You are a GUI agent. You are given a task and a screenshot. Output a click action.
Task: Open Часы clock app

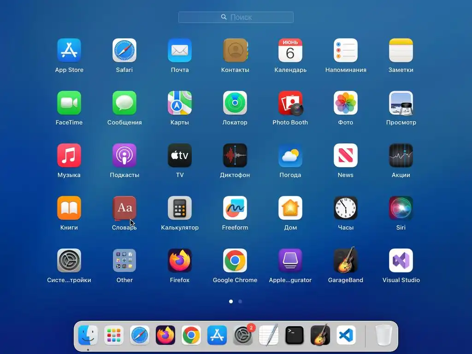(x=346, y=208)
